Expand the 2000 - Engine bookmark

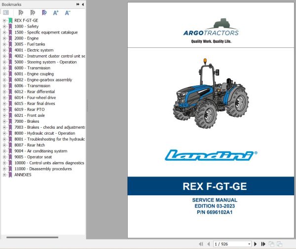click(4, 38)
